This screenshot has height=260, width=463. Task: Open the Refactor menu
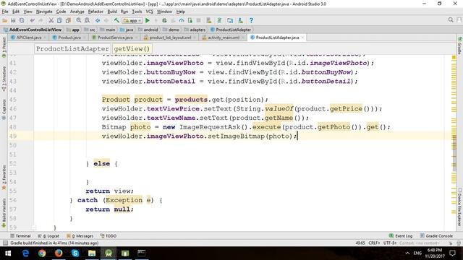click(x=95, y=12)
